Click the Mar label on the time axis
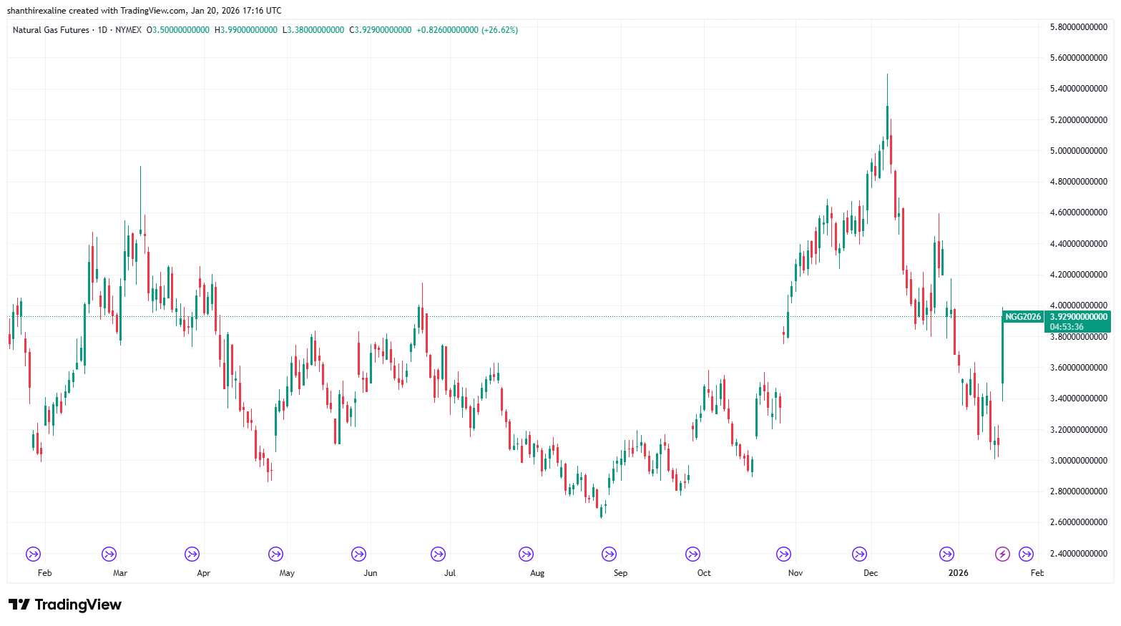 (120, 573)
